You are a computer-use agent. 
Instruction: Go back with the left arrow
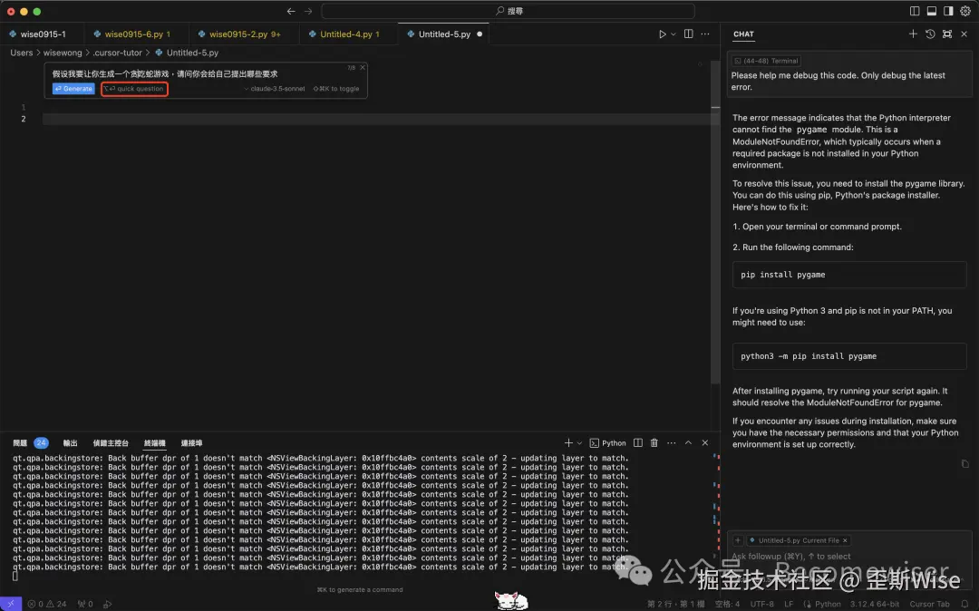click(291, 11)
